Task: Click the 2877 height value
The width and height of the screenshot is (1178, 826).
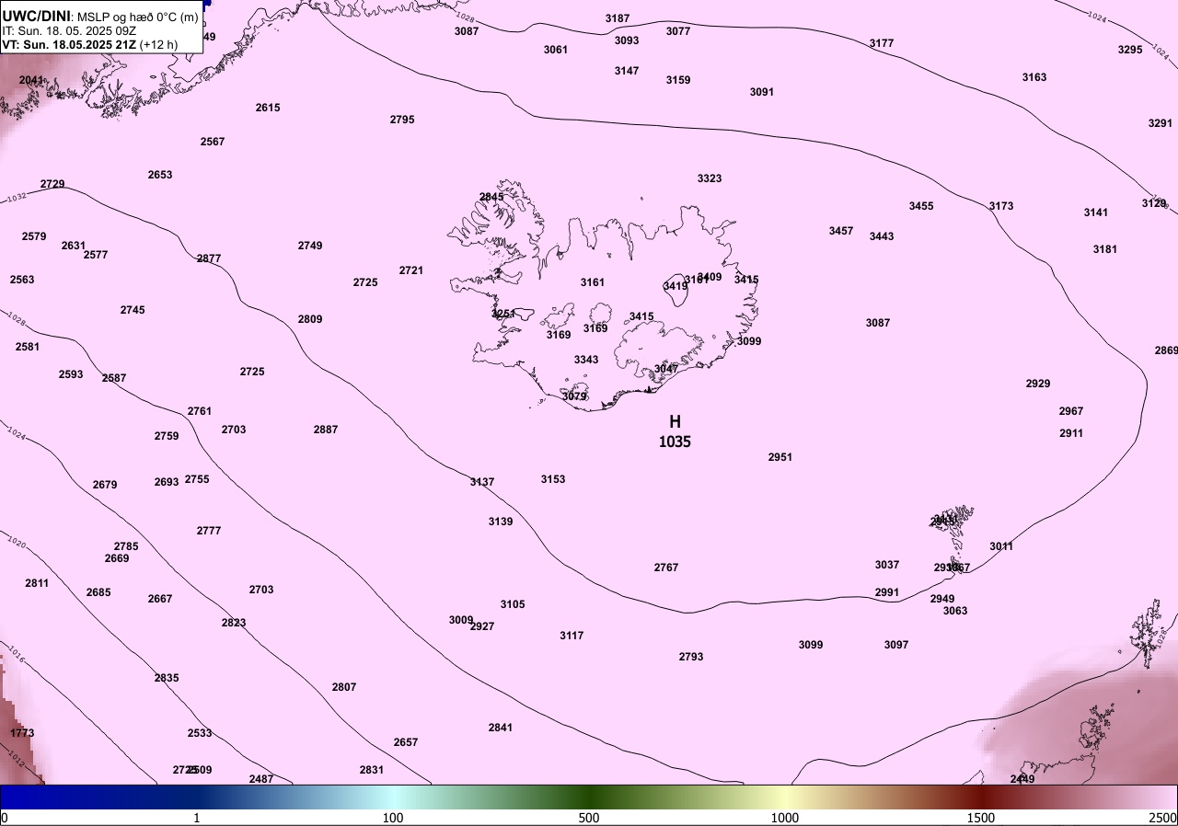Action: tap(209, 258)
